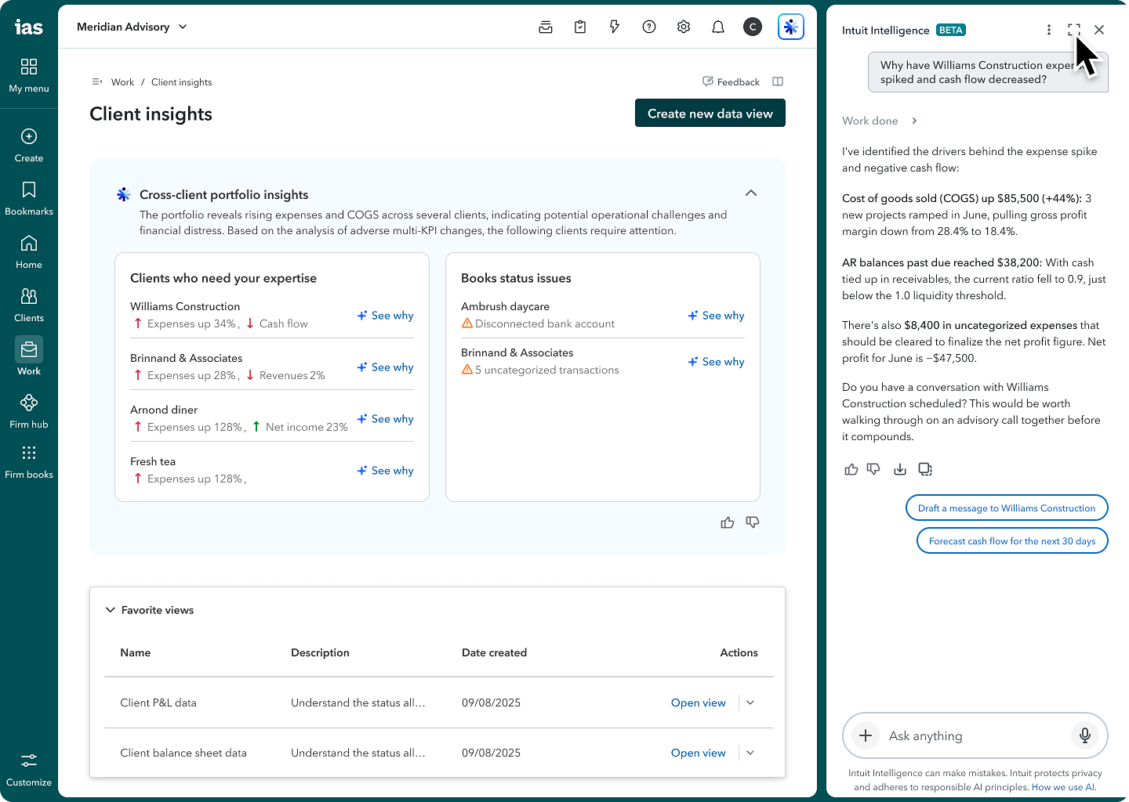See why for Williams Construction

385,315
